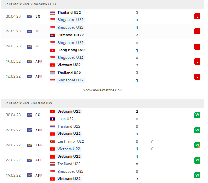
Task: Click the Cambodia flag icon
Action: pyautogui.click(x=52, y=35)
